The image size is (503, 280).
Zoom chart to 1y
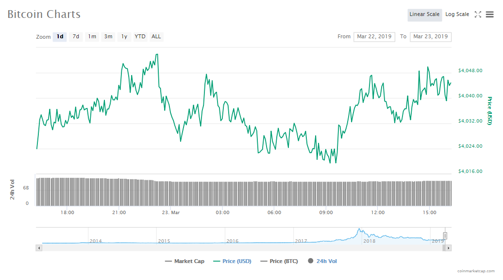pos(124,37)
